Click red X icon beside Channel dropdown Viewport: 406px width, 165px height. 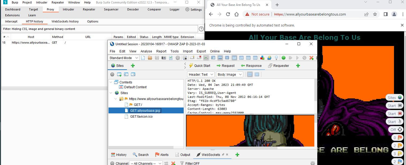[x=173, y=163]
